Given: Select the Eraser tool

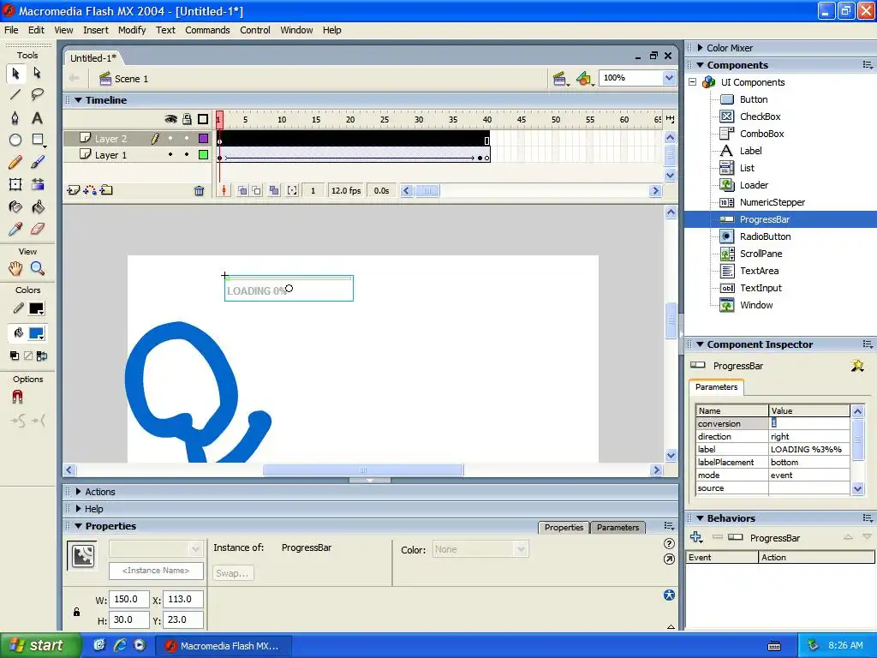Looking at the screenshot, I should (x=37, y=229).
